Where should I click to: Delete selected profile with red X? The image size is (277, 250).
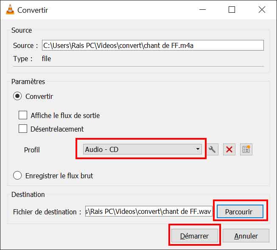(229, 149)
